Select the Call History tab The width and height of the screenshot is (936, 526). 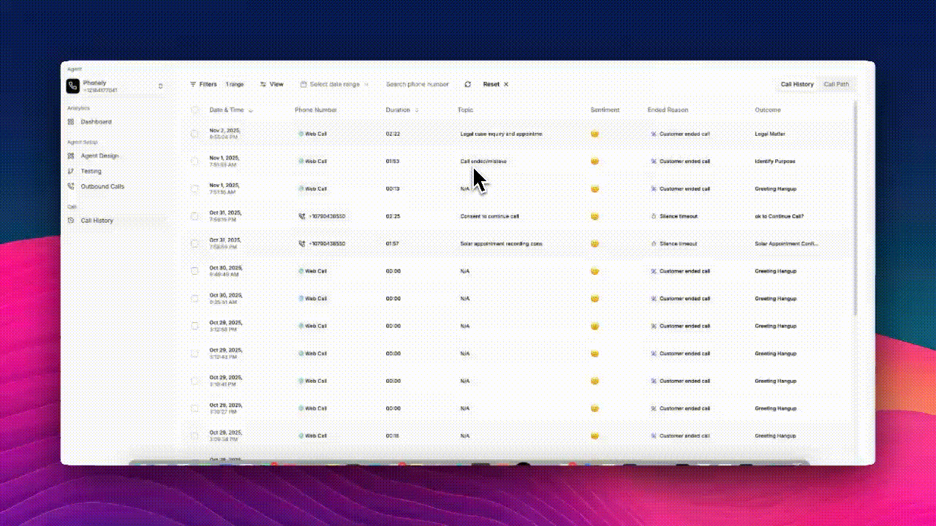tap(796, 84)
